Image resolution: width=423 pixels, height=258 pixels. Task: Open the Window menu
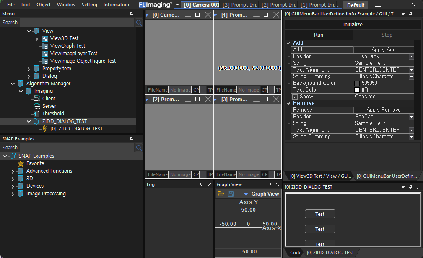[66, 5]
